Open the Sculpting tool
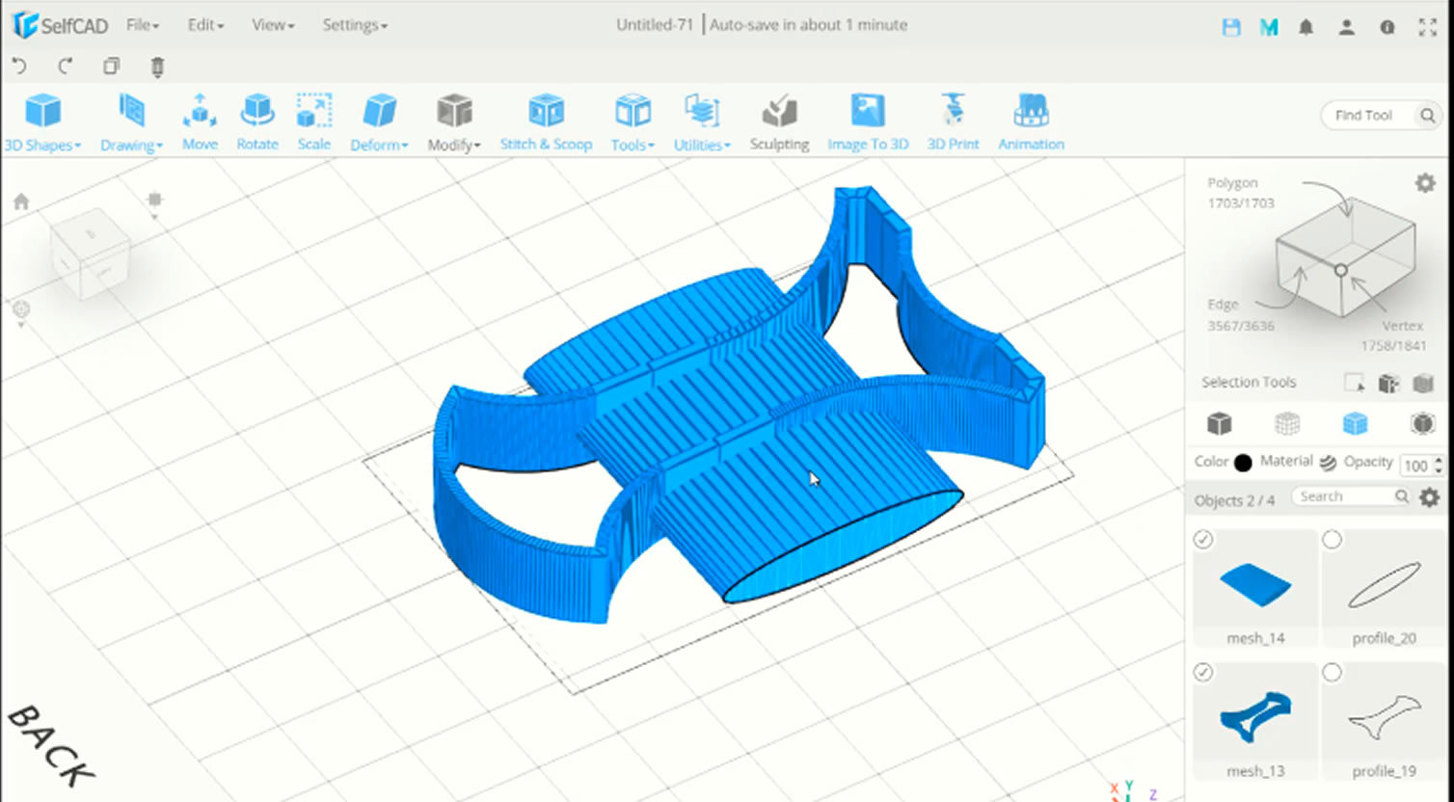 [x=779, y=122]
